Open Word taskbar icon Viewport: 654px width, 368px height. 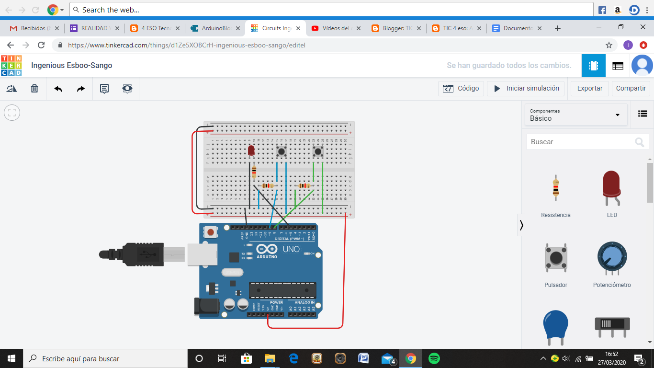tap(364, 358)
